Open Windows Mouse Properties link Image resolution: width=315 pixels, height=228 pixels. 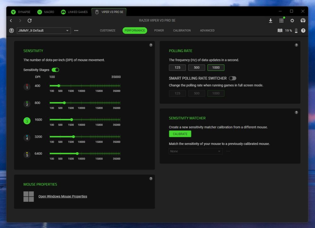pyautogui.click(x=63, y=196)
